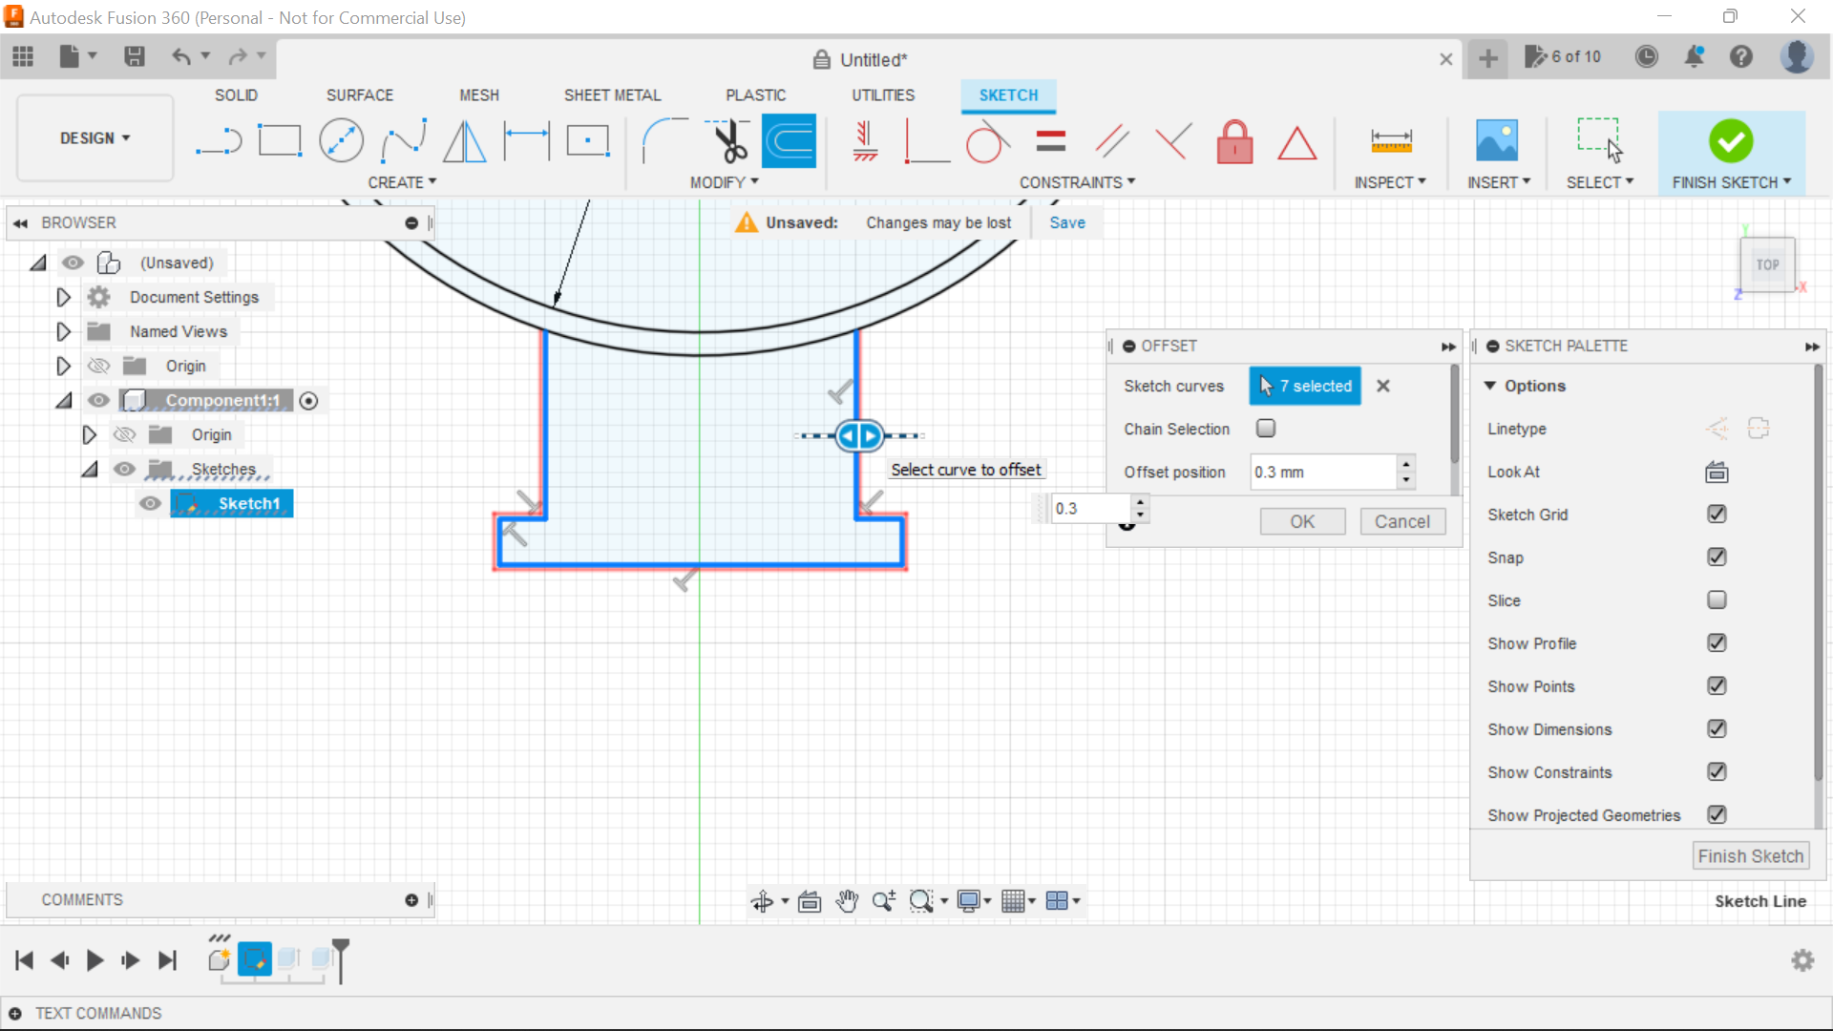This screenshot has height=1031, width=1833.
Task: Enable Slice in Sketch Palette options
Action: click(x=1715, y=600)
